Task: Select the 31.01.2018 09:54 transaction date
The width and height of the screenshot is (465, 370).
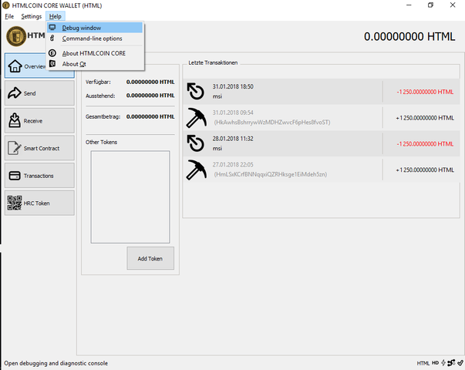Action: (x=233, y=113)
